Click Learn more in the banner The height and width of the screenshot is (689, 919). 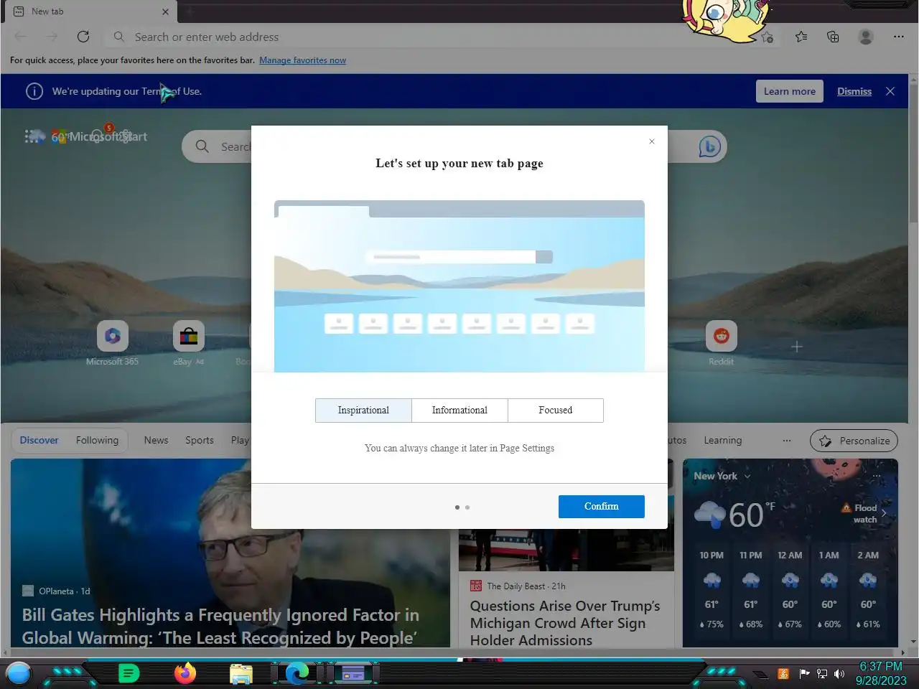click(790, 91)
